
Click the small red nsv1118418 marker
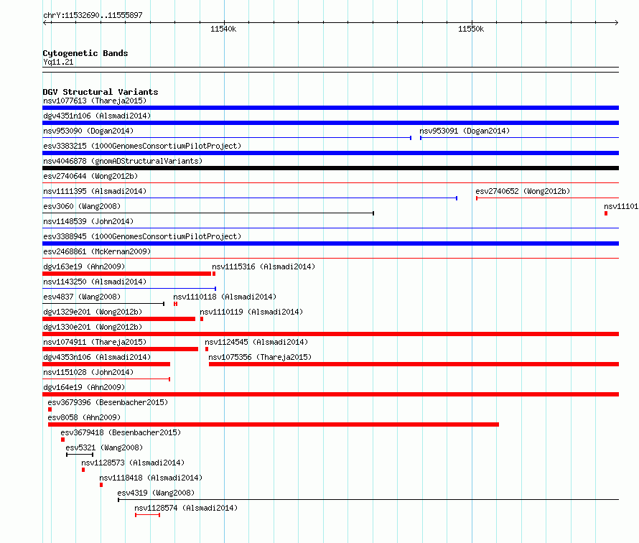click(x=101, y=485)
